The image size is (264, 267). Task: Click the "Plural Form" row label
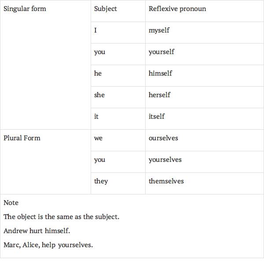pyautogui.click(x=22, y=138)
